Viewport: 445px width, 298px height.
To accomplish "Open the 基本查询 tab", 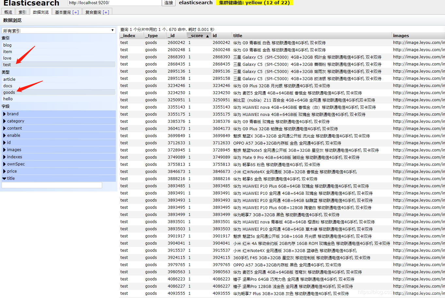I will tap(67, 12).
